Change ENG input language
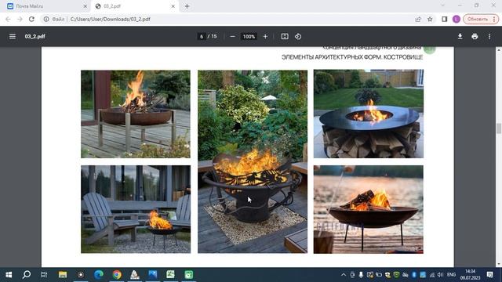This screenshot has height=282, width=502. (x=452, y=275)
